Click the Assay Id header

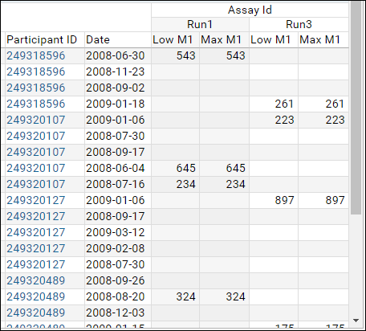[250, 10]
